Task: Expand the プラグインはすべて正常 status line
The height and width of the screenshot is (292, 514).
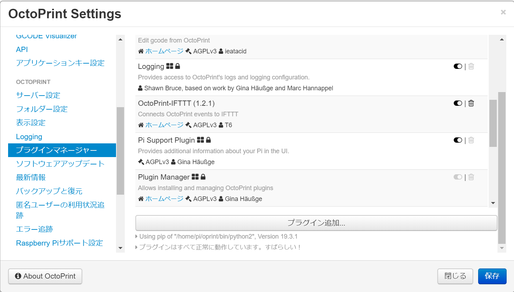Action: tap(218, 247)
